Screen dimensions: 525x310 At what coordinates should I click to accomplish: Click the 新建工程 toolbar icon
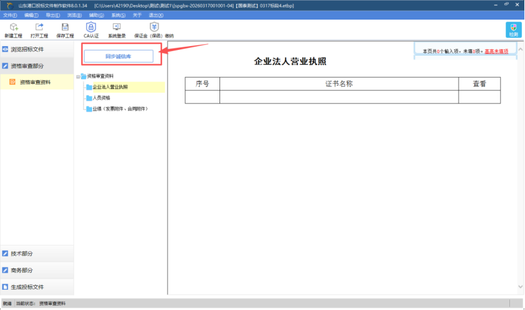13,30
